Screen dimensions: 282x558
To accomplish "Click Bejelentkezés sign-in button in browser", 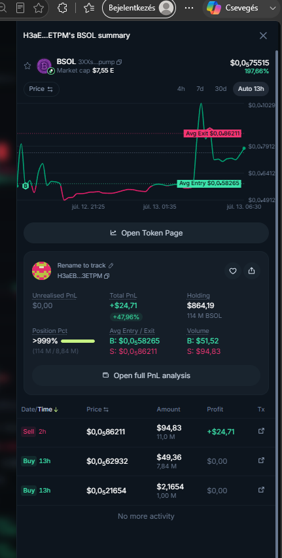I will (139, 8).
